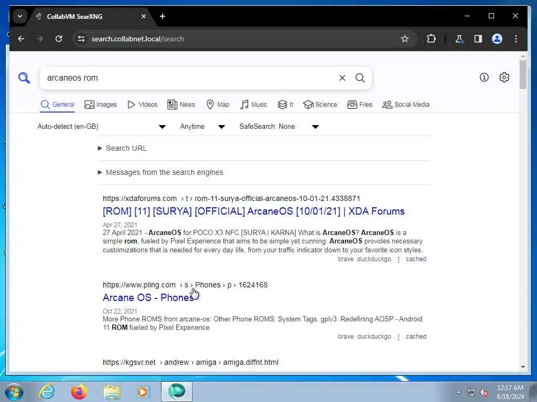537x402 pixels.
Task: View site information icon in address bar
Action: pyautogui.click(x=81, y=39)
